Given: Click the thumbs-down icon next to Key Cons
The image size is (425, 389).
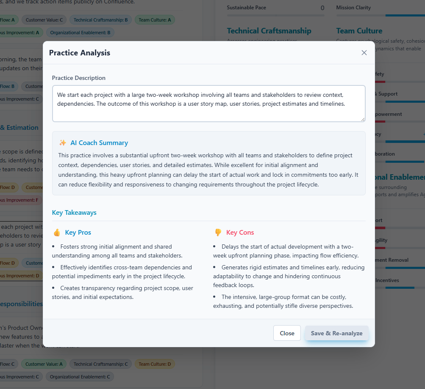Looking at the screenshot, I should tap(218, 232).
